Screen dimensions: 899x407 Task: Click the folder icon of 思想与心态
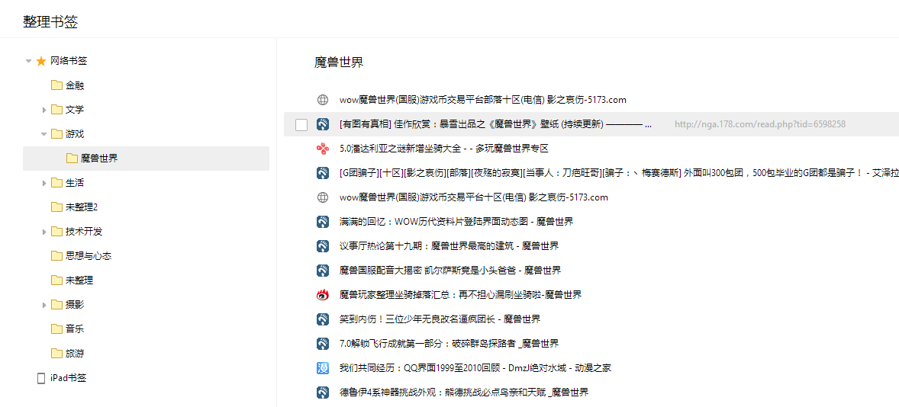click(x=56, y=255)
